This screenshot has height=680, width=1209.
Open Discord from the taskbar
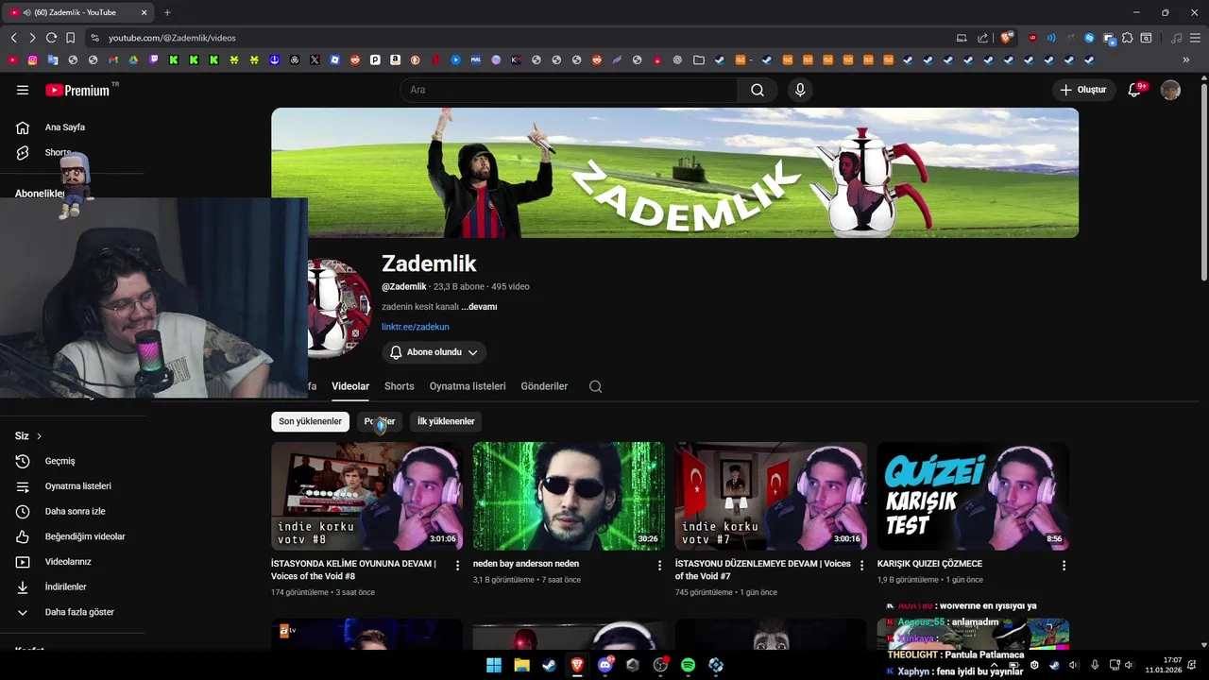605,665
